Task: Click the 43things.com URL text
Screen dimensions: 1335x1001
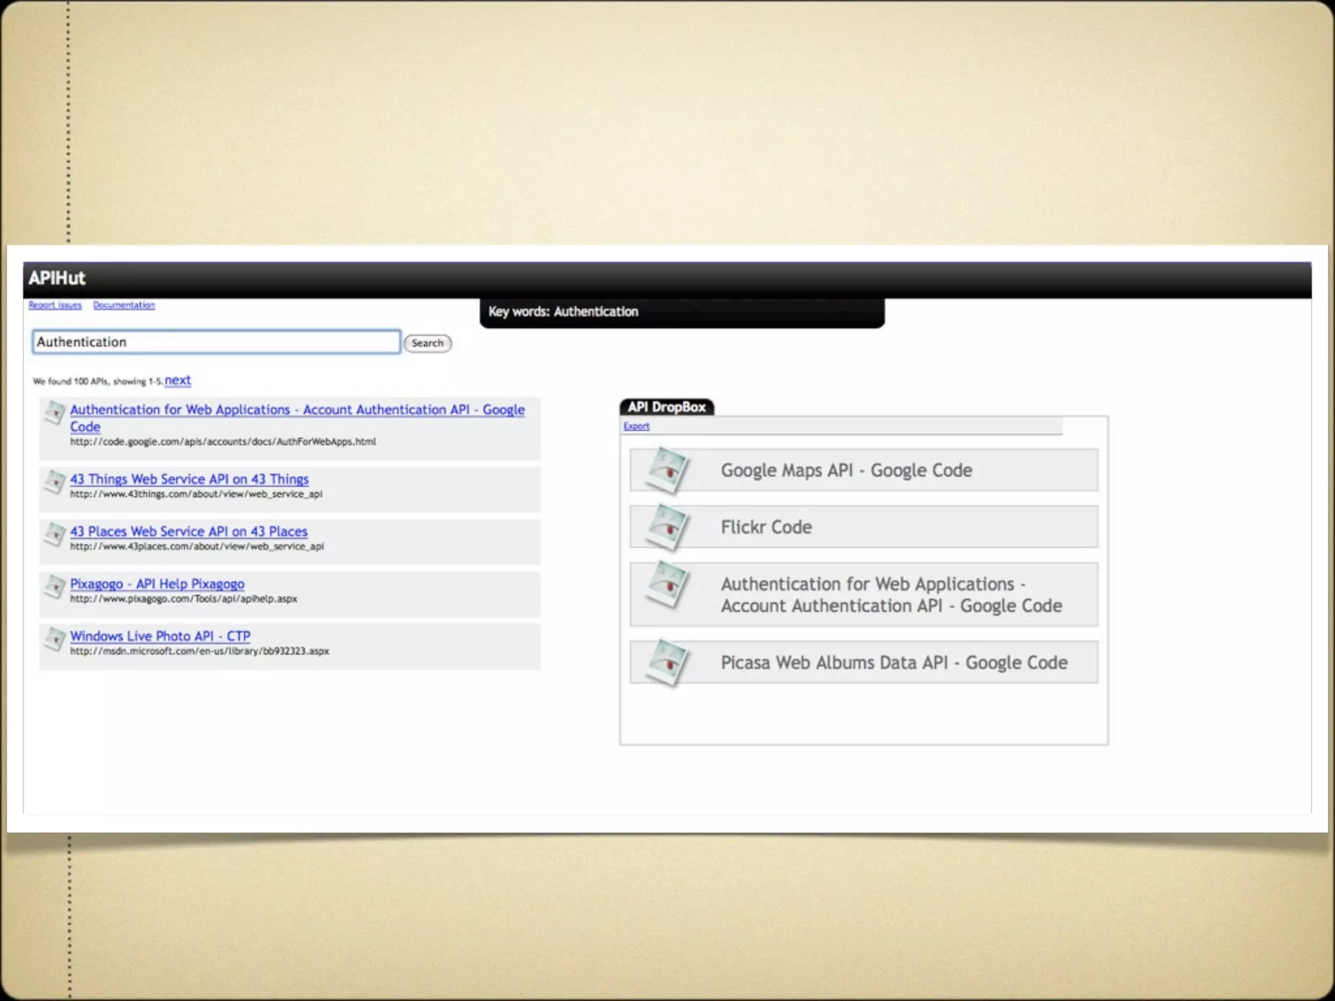Action: click(x=196, y=494)
